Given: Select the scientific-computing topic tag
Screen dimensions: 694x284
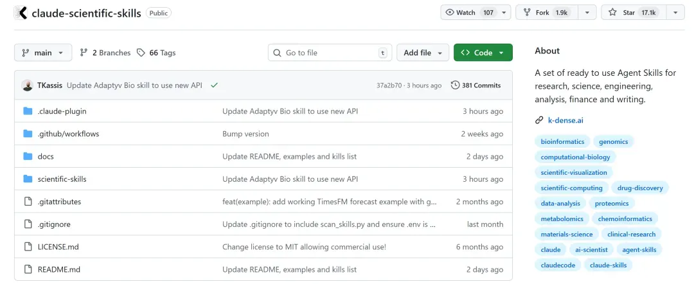Looking at the screenshot, I should 571,188.
